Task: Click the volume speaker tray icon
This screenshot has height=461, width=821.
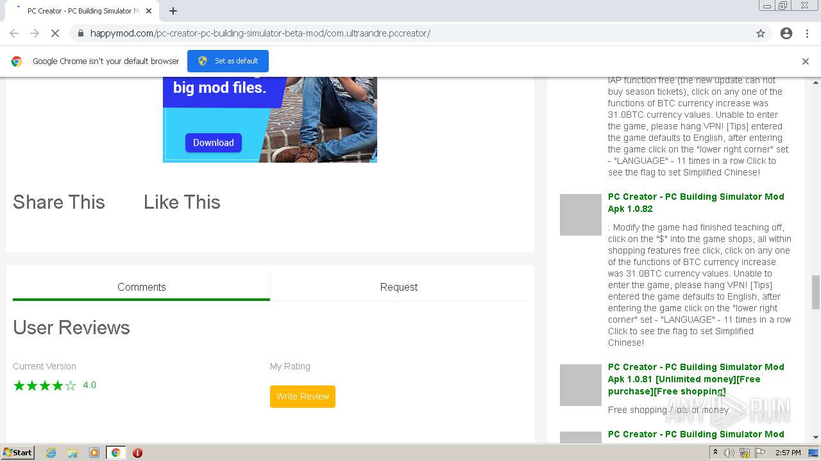Action: 729,453
